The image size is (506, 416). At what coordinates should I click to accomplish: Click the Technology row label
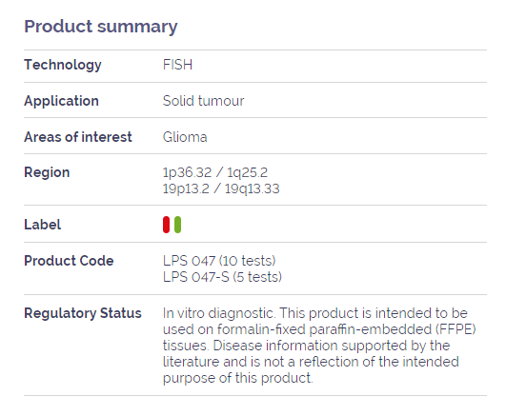click(63, 65)
